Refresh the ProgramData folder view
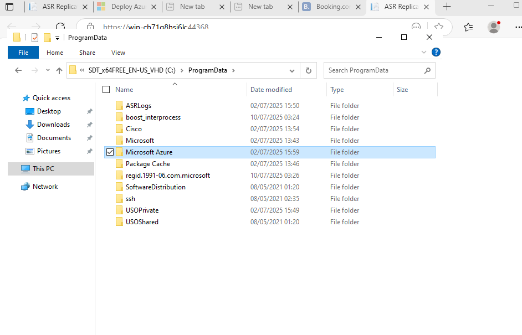The image size is (522, 335). pyautogui.click(x=309, y=70)
